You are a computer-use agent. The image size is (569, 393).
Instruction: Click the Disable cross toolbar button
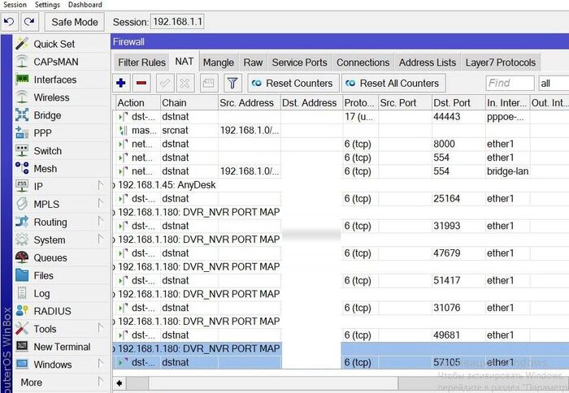coord(185,83)
